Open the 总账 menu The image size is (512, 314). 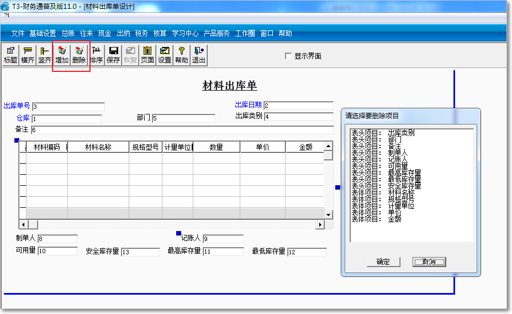coord(68,33)
